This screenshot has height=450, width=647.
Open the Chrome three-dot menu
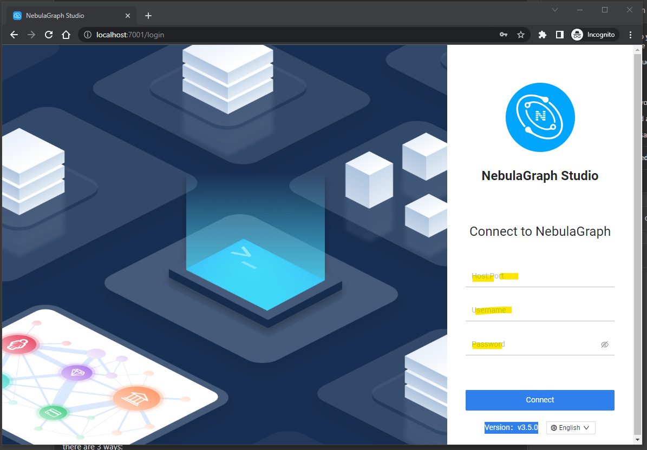(x=630, y=35)
